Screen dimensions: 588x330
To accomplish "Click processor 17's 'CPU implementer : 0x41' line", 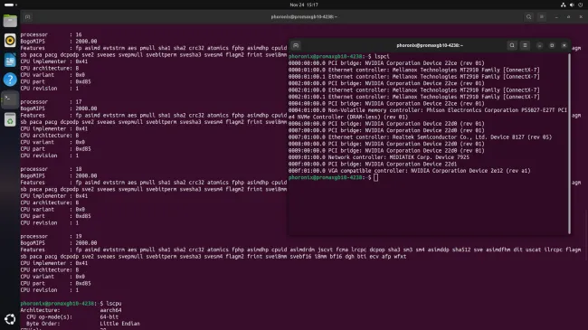I will click(54, 128).
